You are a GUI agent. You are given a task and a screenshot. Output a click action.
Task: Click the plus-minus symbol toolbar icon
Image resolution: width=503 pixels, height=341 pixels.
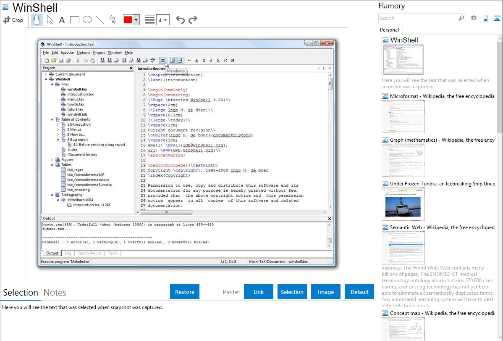coord(196,61)
